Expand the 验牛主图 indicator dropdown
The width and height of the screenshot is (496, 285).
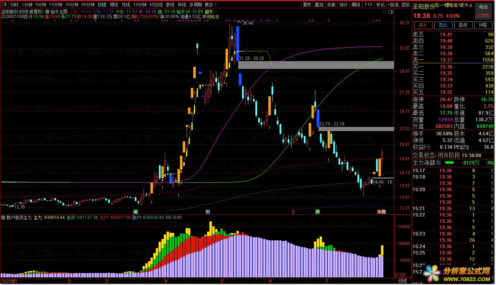point(47,11)
